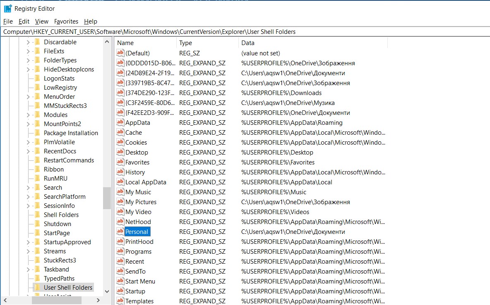Select the Templates value name
Screen dimensions: 490x305
(x=139, y=301)
